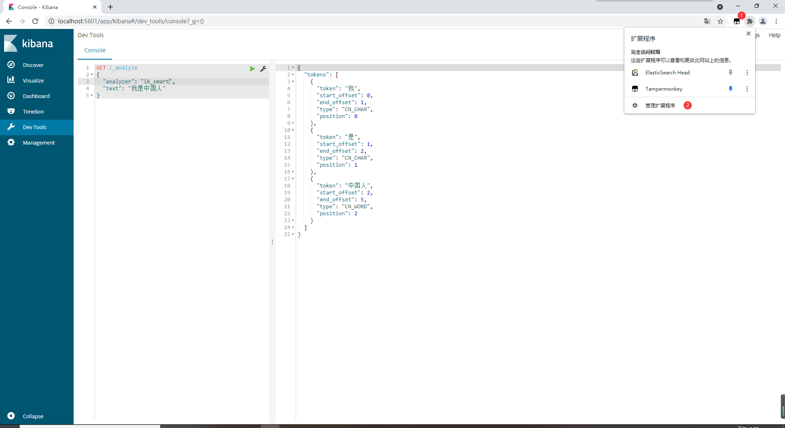
Task: Open more options for ElasticSearch Head
Action: pyautogui.click(x=747, y=72)
